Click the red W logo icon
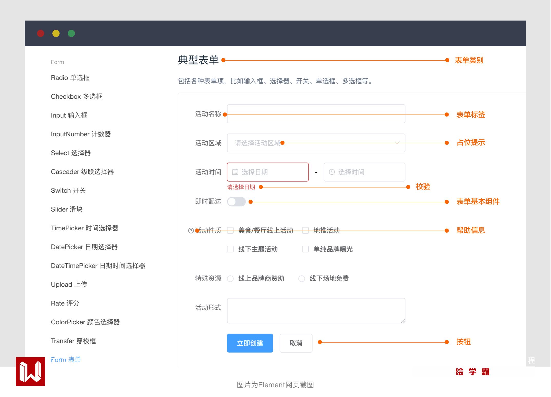Image resolution: width=551 pixels, height=397 pixels. click(30, 371)
